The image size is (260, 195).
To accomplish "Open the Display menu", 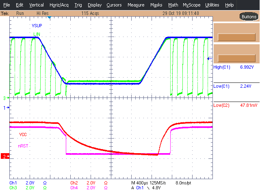I will 95,5.
